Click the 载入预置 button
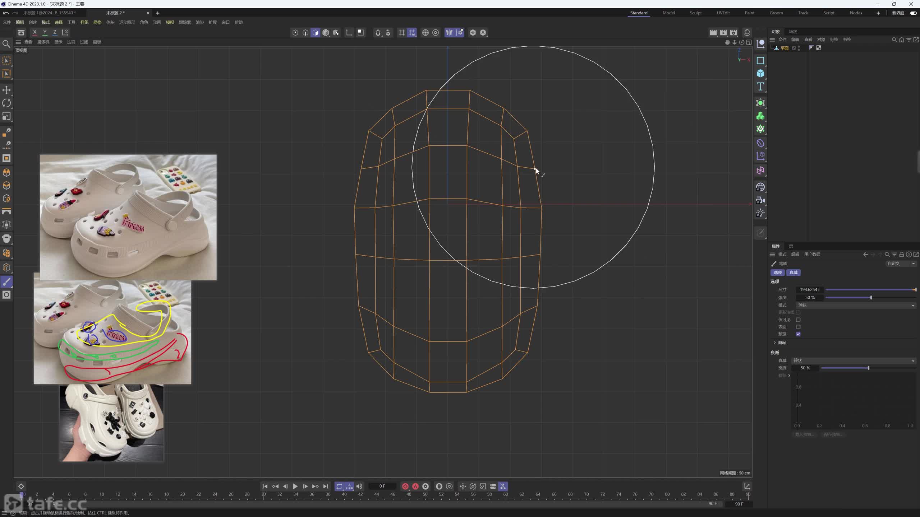This screenshot has width=920, height=517. (804, 434)
